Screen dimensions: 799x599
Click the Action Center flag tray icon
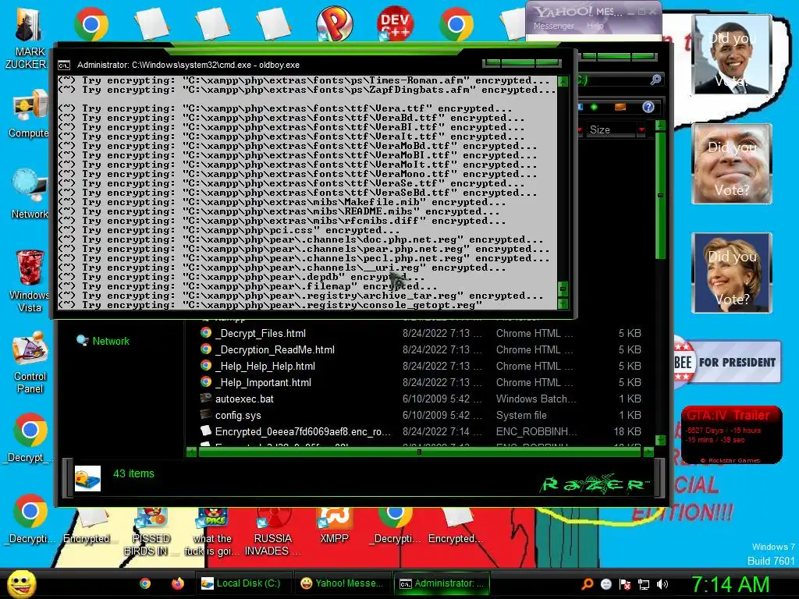pyautogui.click(x=625, y=584)
